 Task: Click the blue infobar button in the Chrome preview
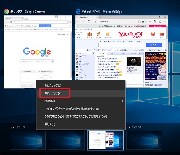click(45, 26)
